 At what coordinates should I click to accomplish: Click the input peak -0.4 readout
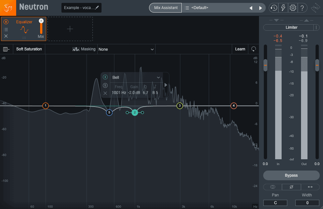coord(278,36)
